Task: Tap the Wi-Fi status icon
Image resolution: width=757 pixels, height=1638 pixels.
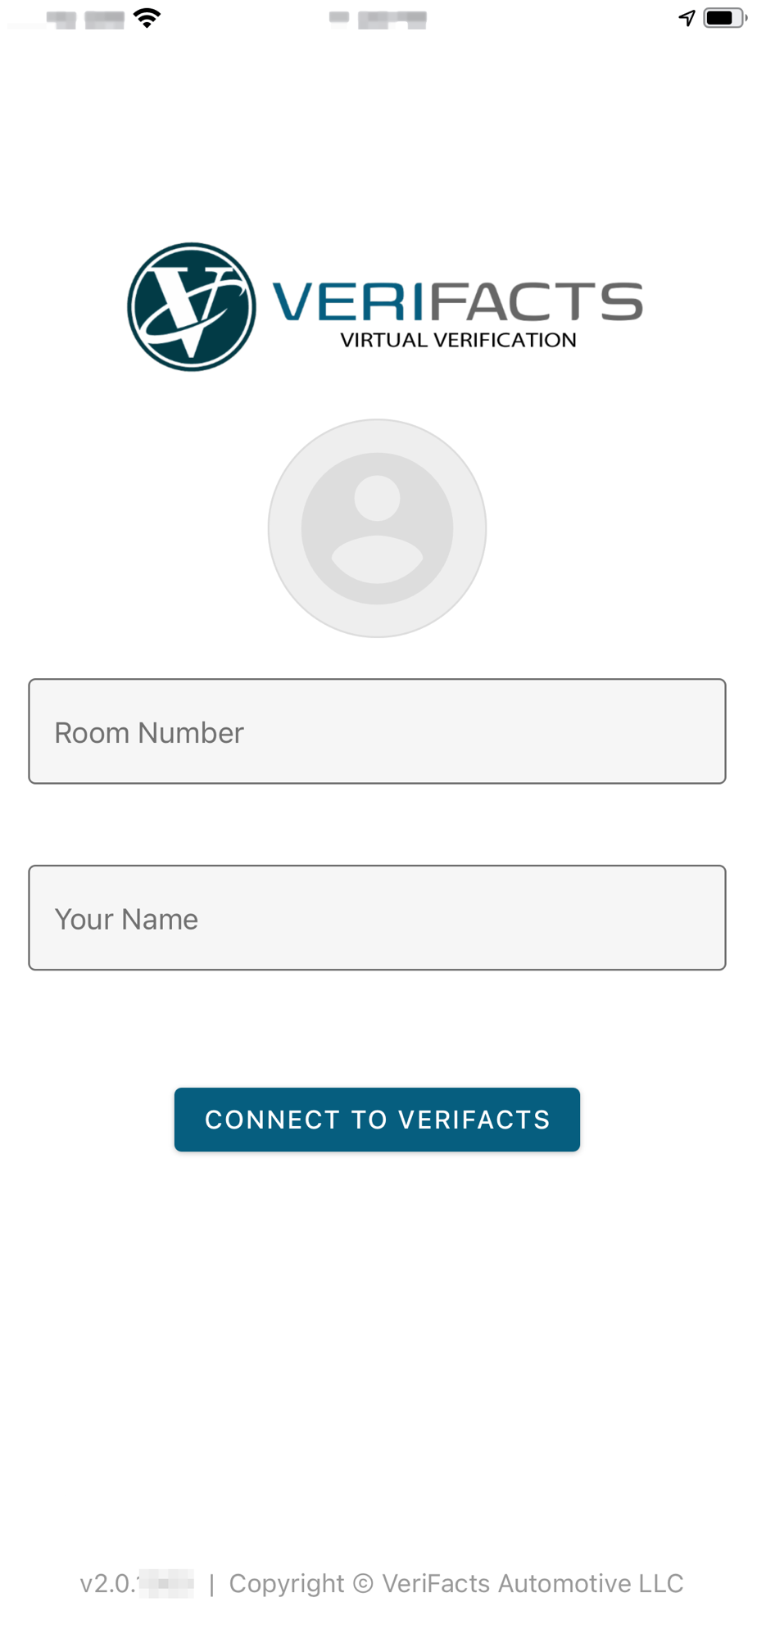Action: pos(147,18)
